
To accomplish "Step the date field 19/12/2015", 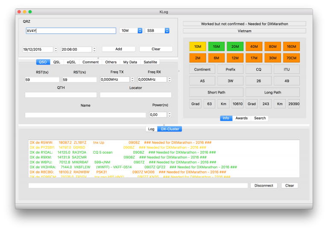I will [56, 50].
